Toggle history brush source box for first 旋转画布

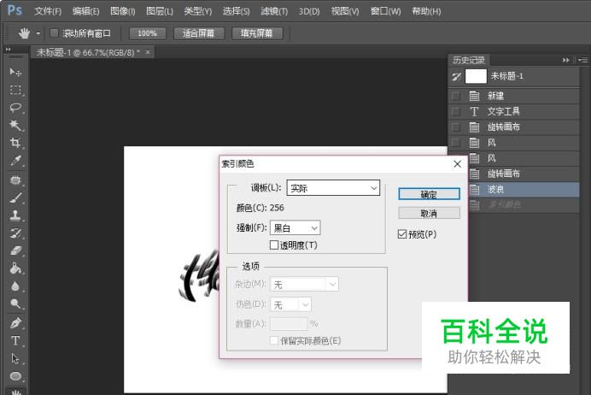point(456,127)
